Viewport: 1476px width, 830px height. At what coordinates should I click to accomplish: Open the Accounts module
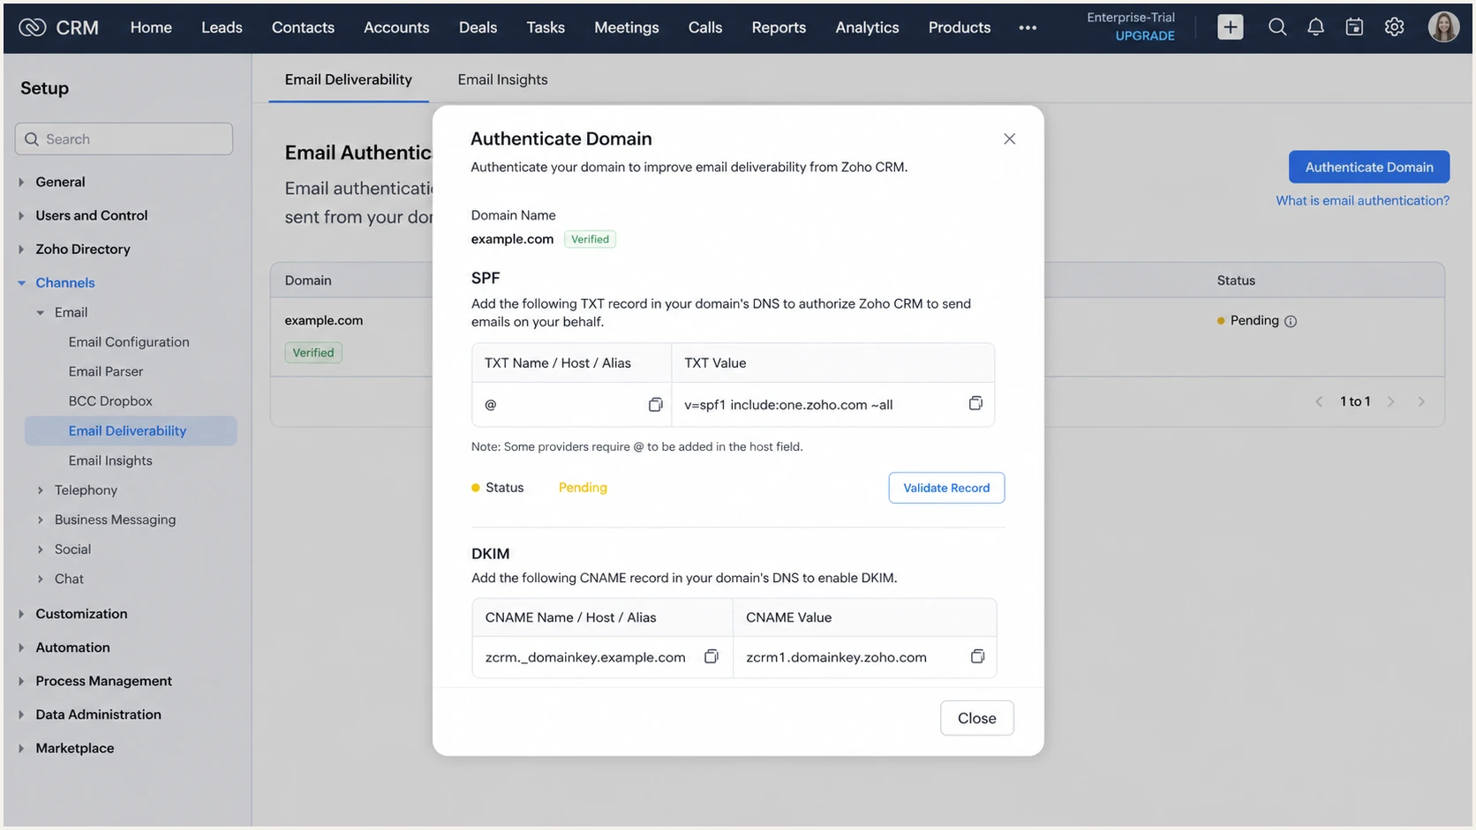(x=396, y=27)
